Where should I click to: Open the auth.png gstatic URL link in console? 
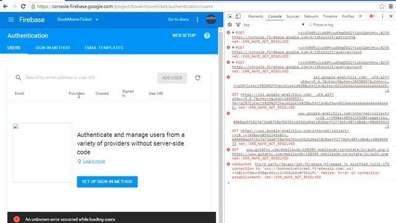(x=310, y=154)
